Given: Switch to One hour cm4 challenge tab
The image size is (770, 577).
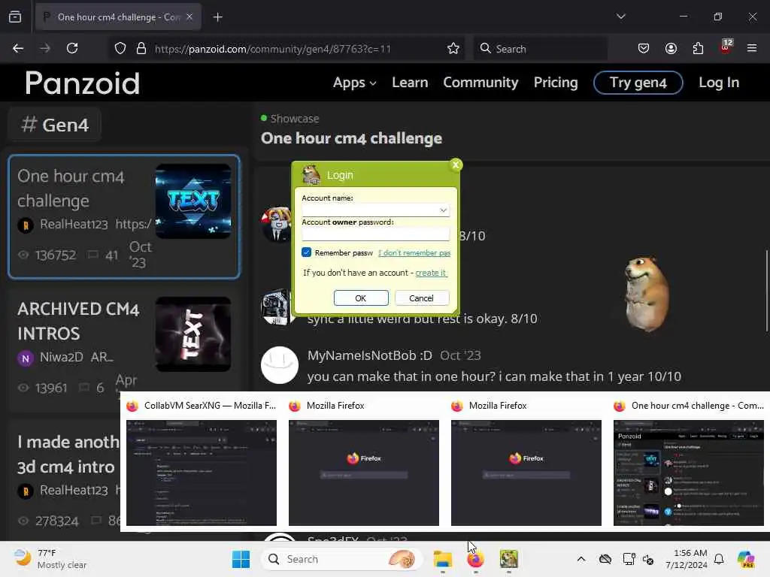Looking at the screenshot, I should click(118, 17).
